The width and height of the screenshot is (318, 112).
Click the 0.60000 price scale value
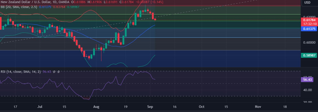(309, 42)
